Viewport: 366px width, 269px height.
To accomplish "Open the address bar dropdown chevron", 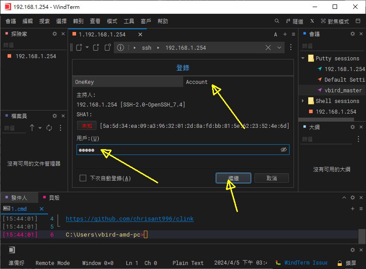I will [x=279, y=47].
